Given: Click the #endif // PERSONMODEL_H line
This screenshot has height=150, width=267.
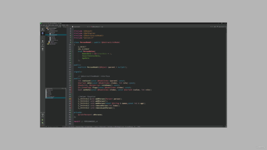Looking at the screenshot, I should click(x=86, y=121).
